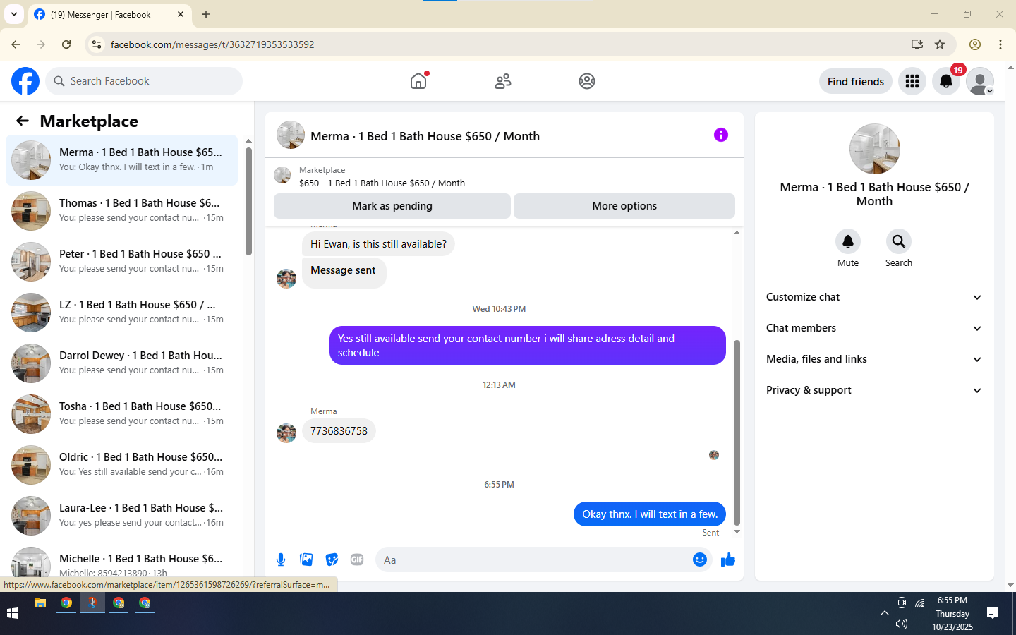Viewport: 1016px width, 635px height.
Task: View site information icon in address bar
Action: 97,44
